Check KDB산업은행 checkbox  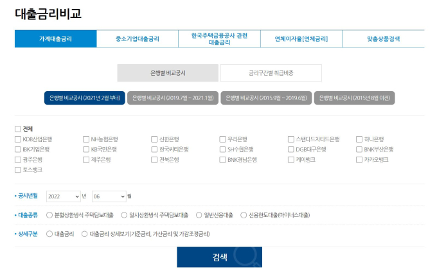point(18,139)
